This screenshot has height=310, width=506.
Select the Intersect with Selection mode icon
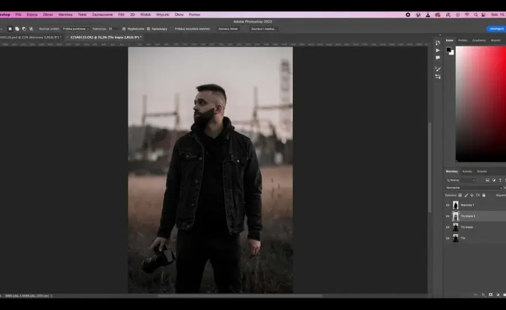(31, 29)
